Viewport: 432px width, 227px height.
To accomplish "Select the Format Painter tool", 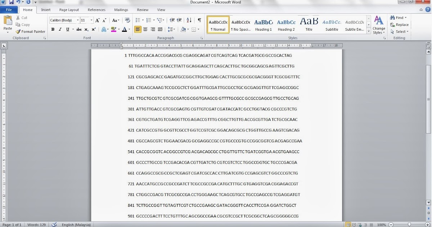I will tap(30, 31).
